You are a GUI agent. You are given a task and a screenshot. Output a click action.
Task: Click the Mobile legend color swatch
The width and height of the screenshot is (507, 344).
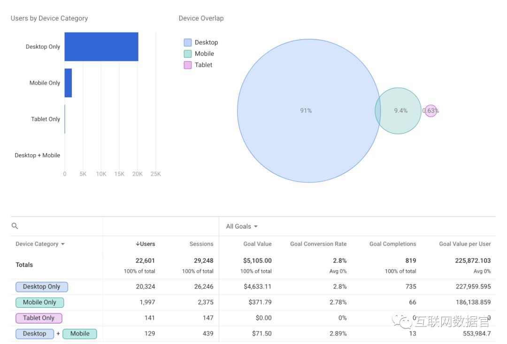(188, 54)
